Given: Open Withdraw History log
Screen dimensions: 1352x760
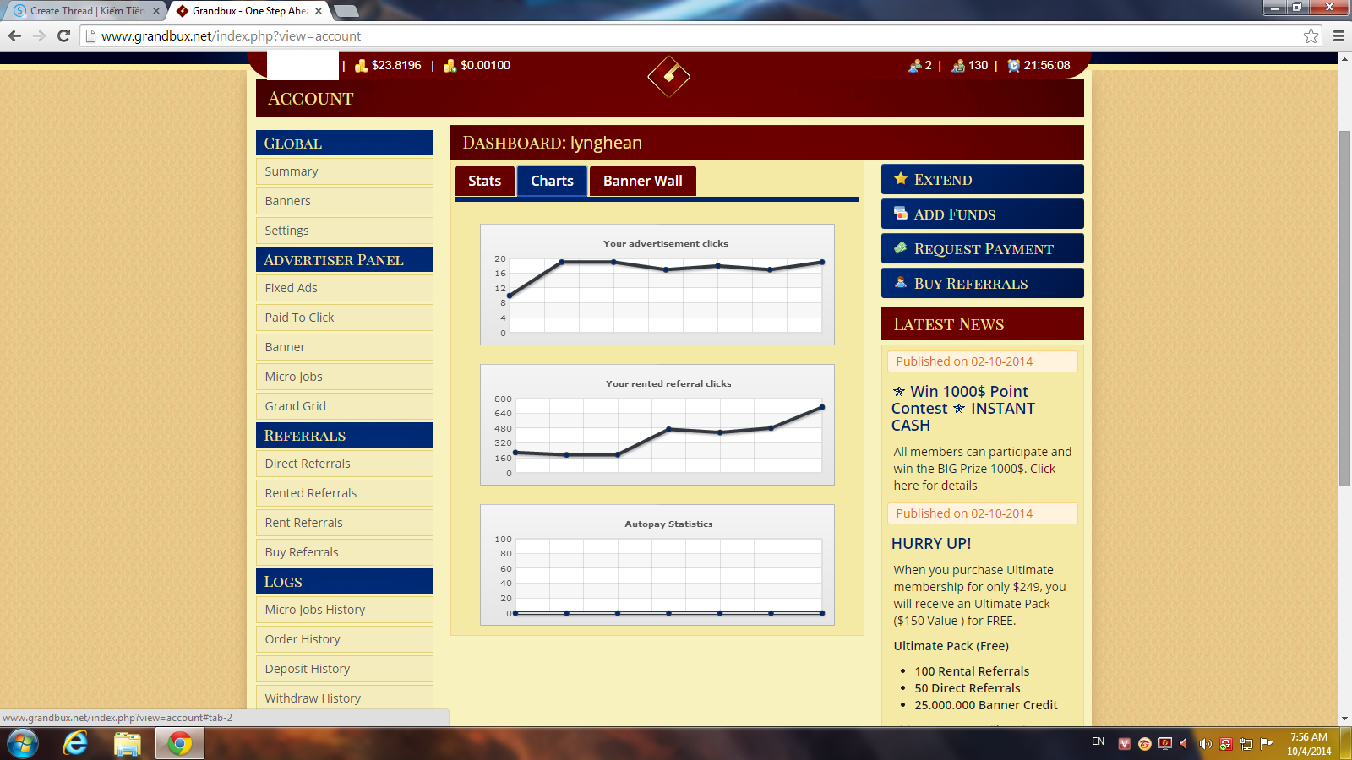Looking at the screenshot, I should (345, 698).
